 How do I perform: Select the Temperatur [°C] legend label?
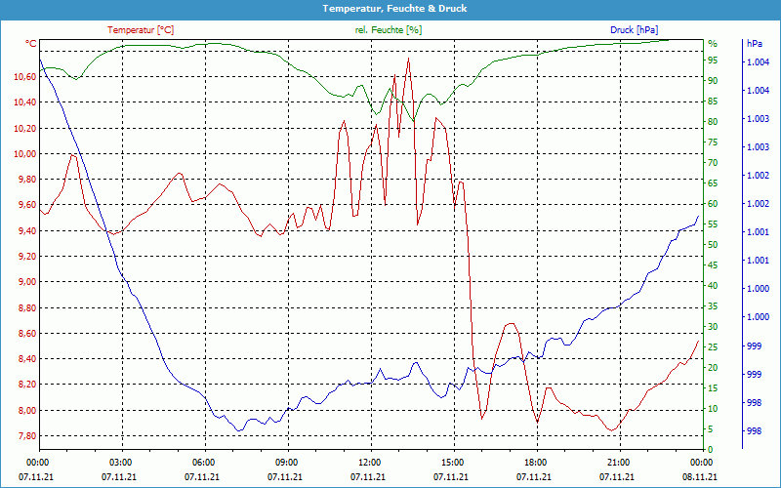(x=141, y=30)
